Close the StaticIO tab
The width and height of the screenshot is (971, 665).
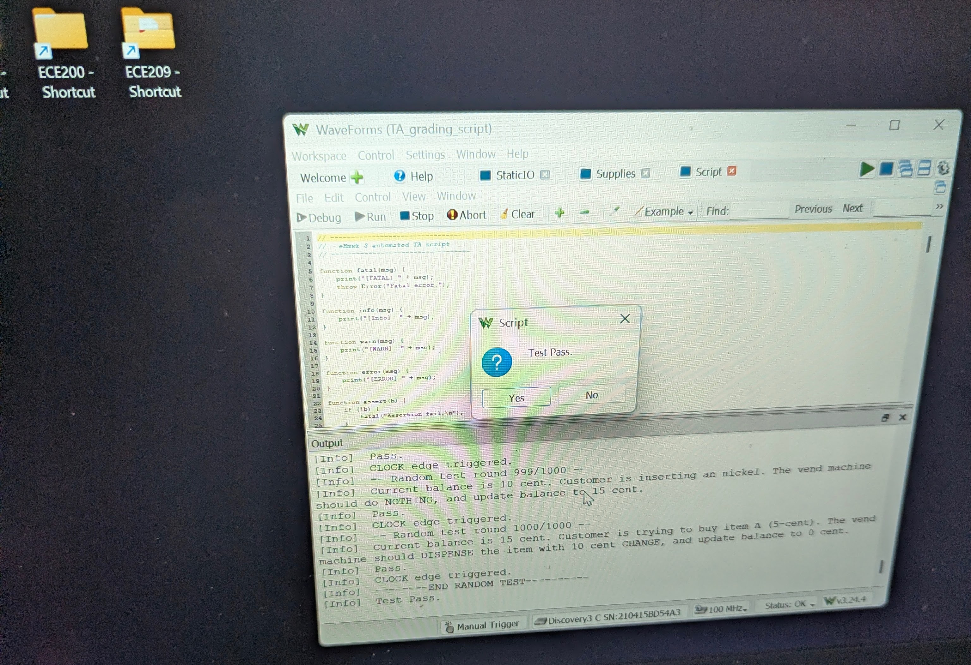coord(545,175)
